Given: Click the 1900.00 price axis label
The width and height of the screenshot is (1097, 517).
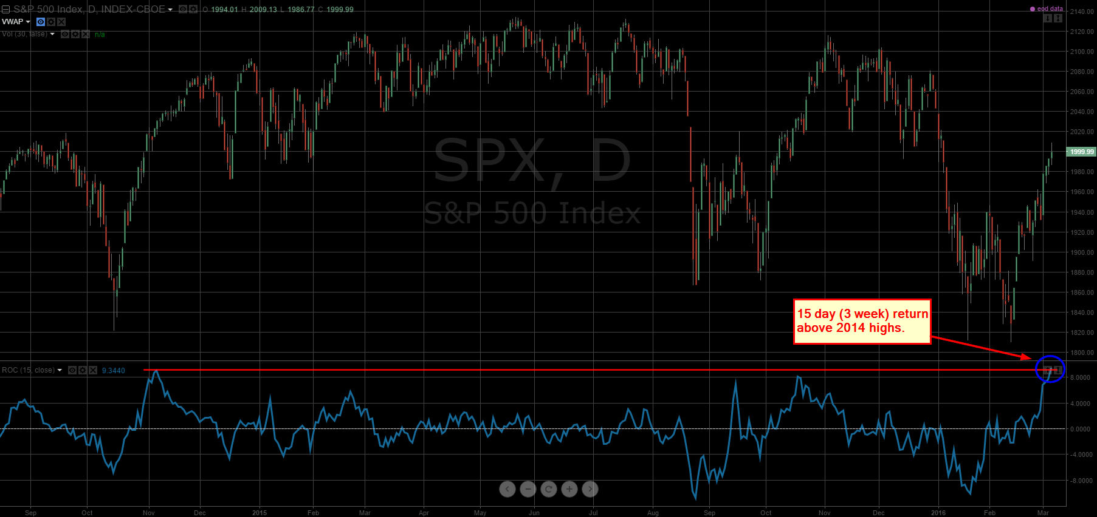Looking at the screenshot, I should click(1082, 252).
